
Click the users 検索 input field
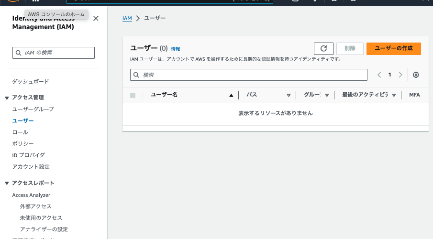(248, 75)
